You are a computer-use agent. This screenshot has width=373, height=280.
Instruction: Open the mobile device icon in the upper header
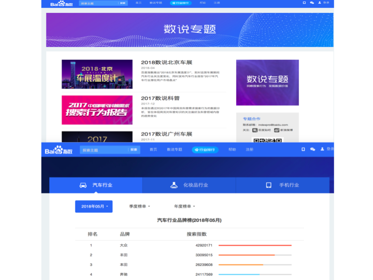[304, 3]
